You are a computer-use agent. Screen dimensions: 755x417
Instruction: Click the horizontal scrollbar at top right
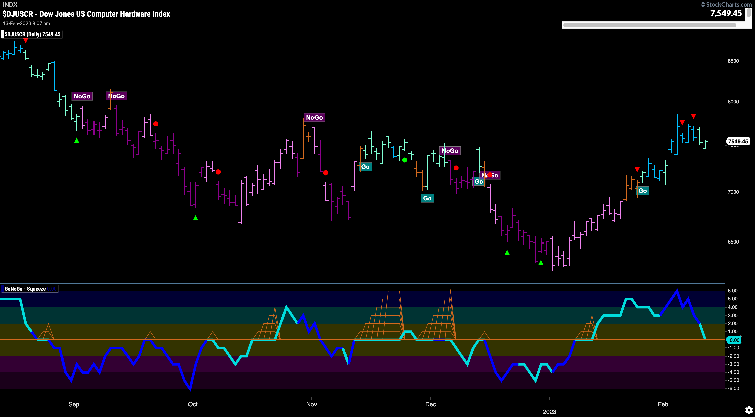click(x=649, y=25)
